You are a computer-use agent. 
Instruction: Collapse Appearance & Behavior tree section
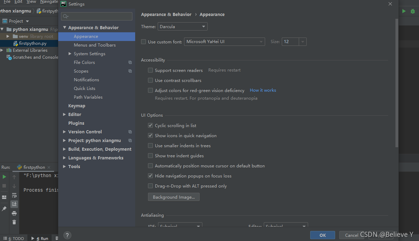click(64, 27)
